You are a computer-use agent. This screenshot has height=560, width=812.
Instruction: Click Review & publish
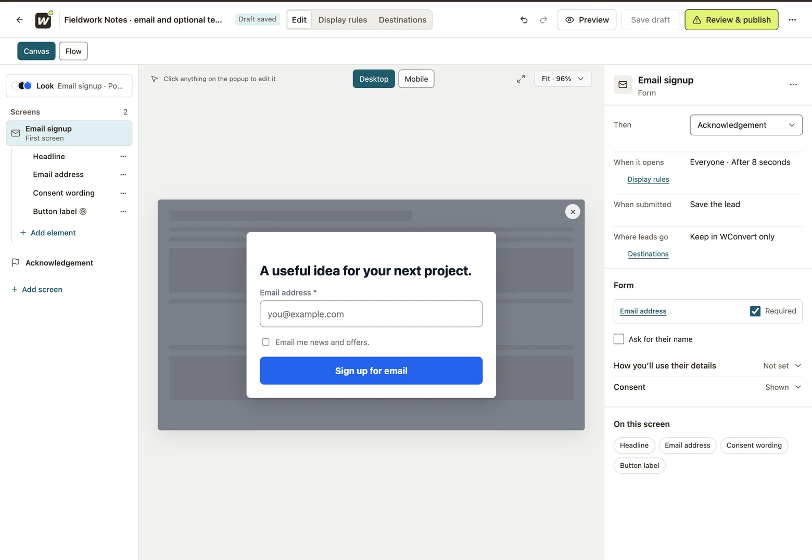tap(731, 20)
